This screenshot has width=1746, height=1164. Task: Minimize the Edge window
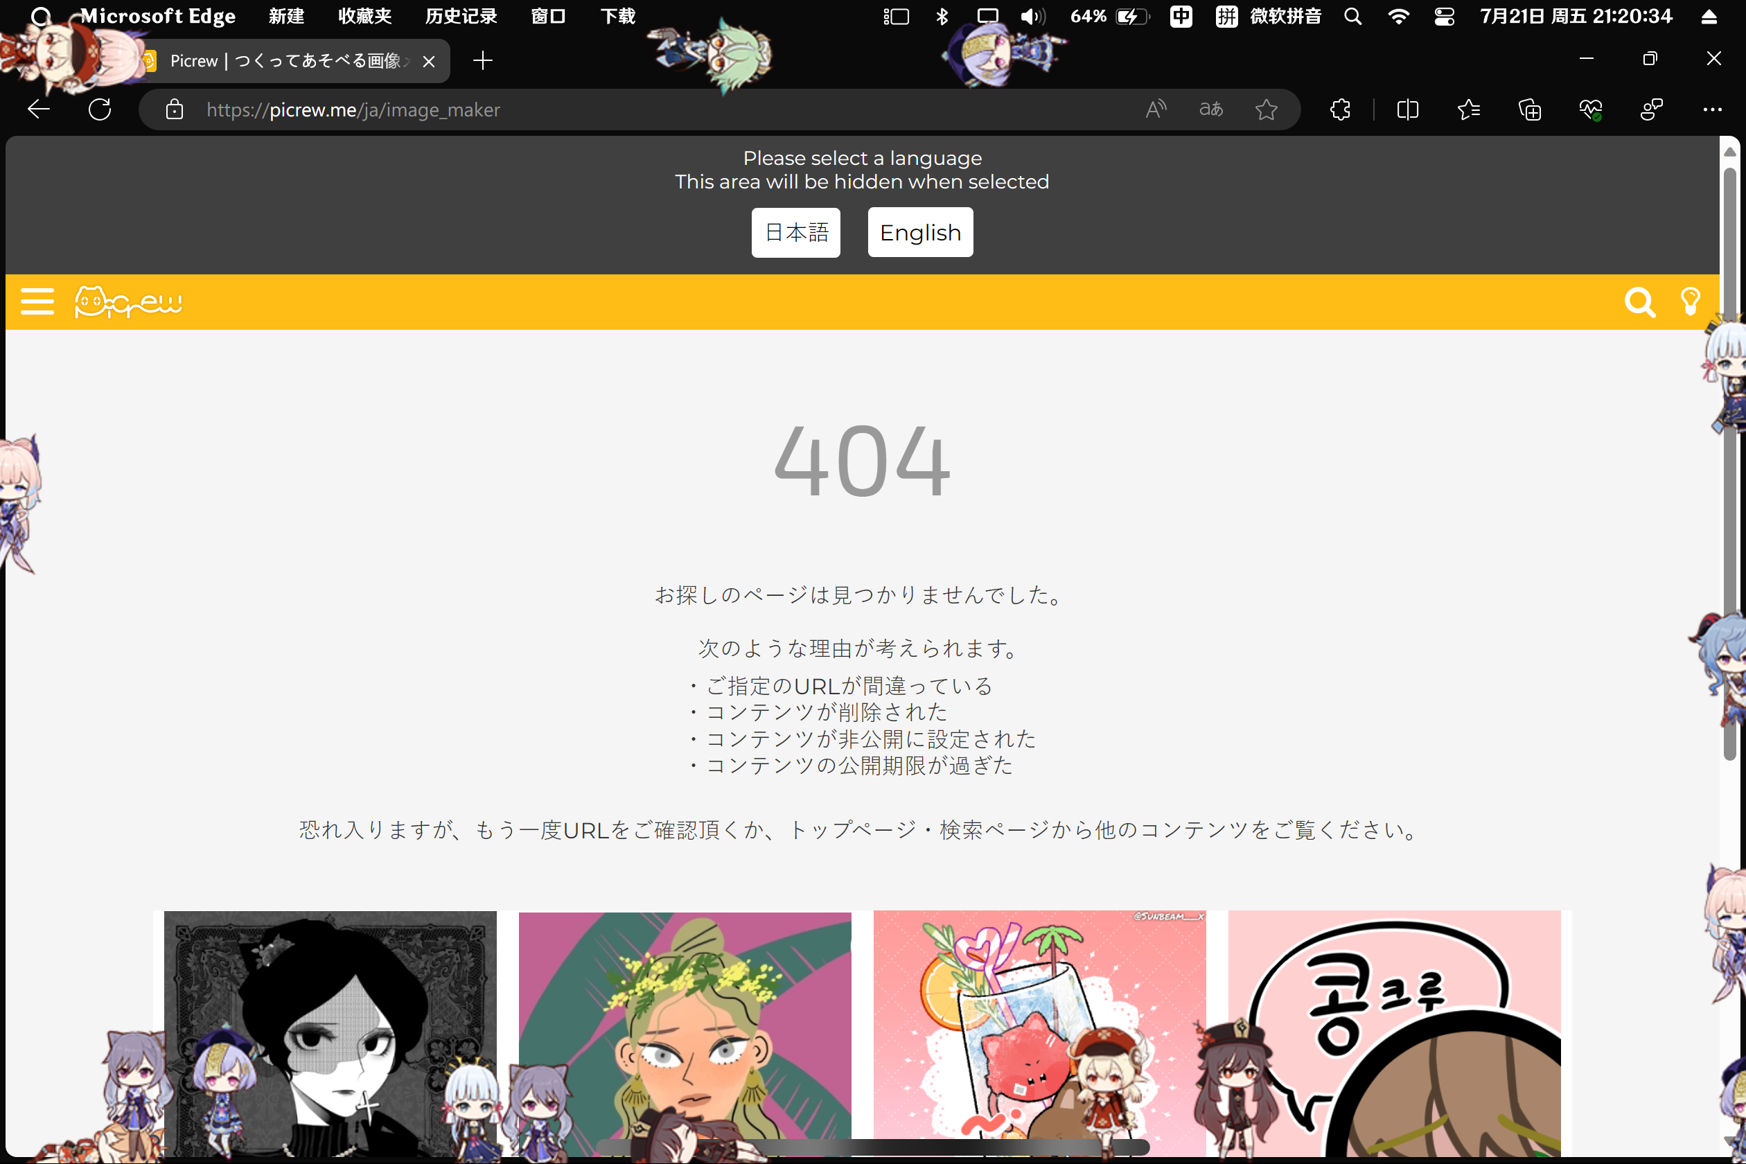click(x=1587, y=59)
